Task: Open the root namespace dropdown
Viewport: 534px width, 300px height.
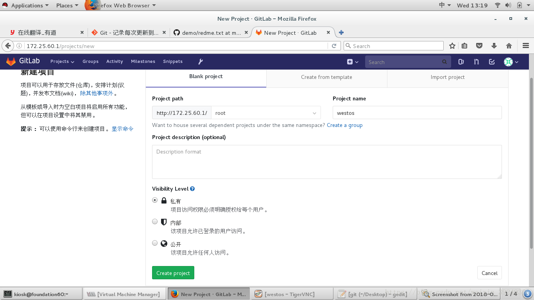Action: pyautogui.click(x=266, y=112)
